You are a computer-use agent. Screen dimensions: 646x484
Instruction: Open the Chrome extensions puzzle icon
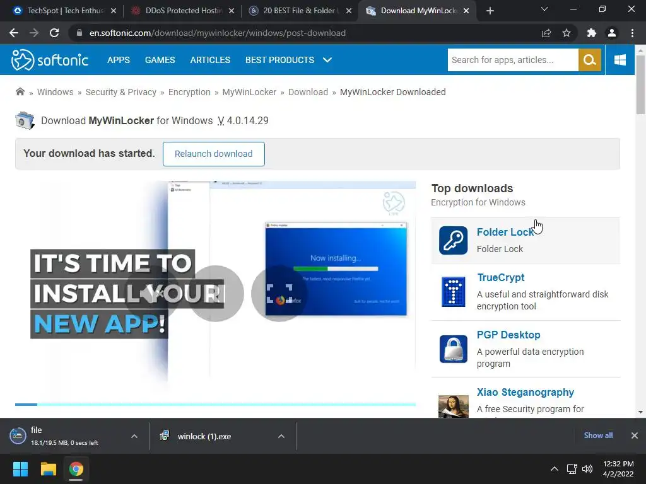click(x=592, y=33)
